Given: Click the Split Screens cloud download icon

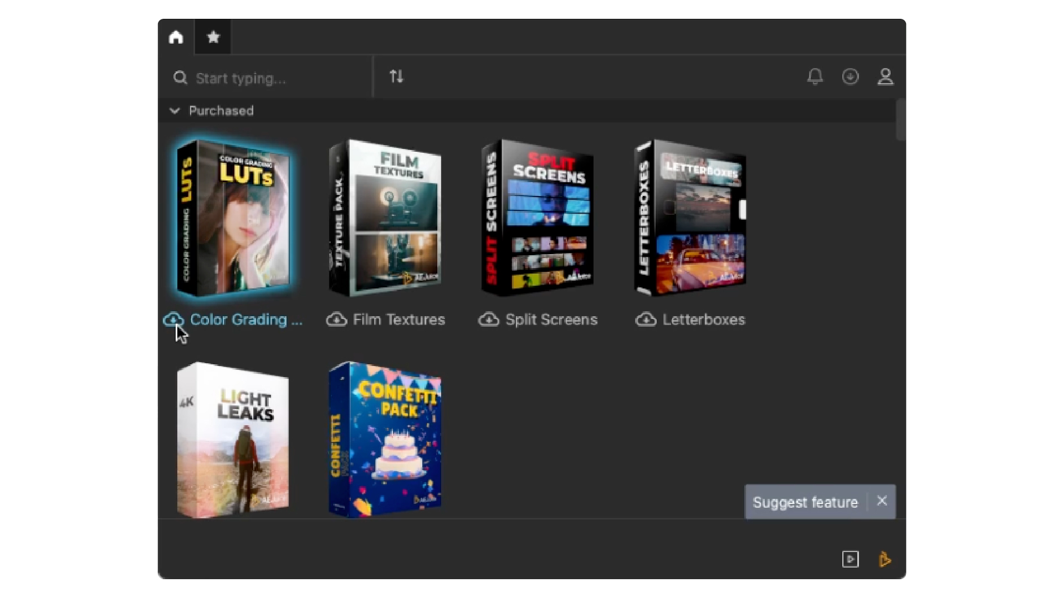Looking at the screenshot, I should (489, 319).
